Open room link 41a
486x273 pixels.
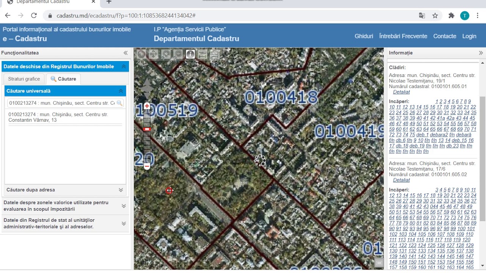coord(441,118)
